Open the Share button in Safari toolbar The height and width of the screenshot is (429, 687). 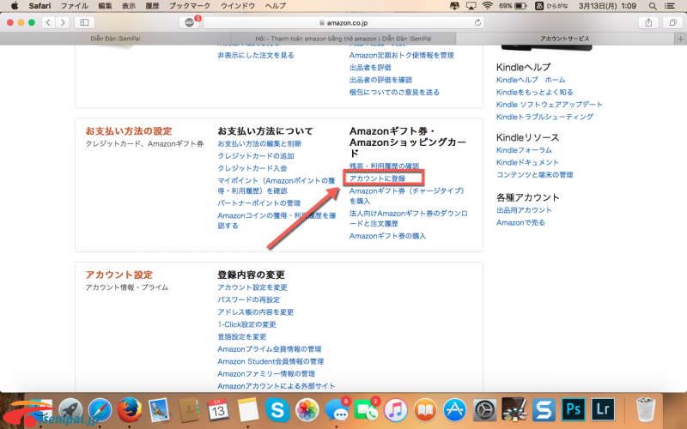[648, 22]
